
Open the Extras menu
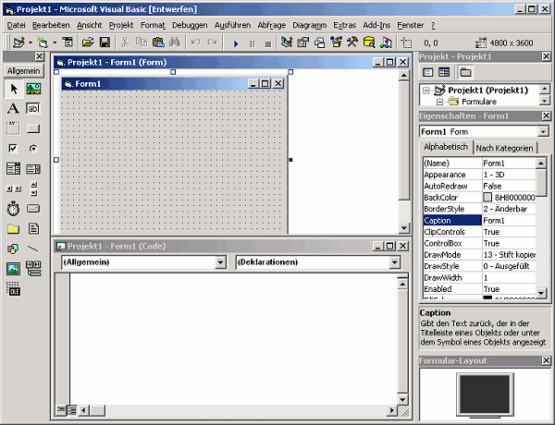click(344, 25)
